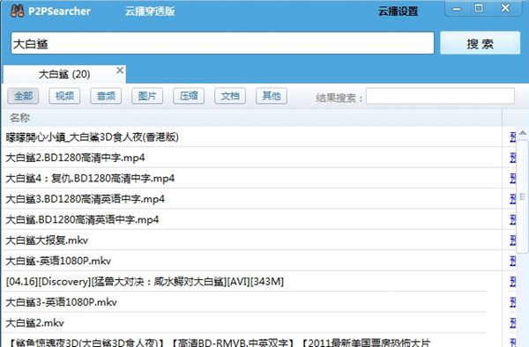Viewport: 529px width, 347px height.
Task: Filter results by 音频
Action: click(106, 96)
